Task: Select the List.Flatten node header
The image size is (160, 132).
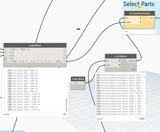Action: 121,56
